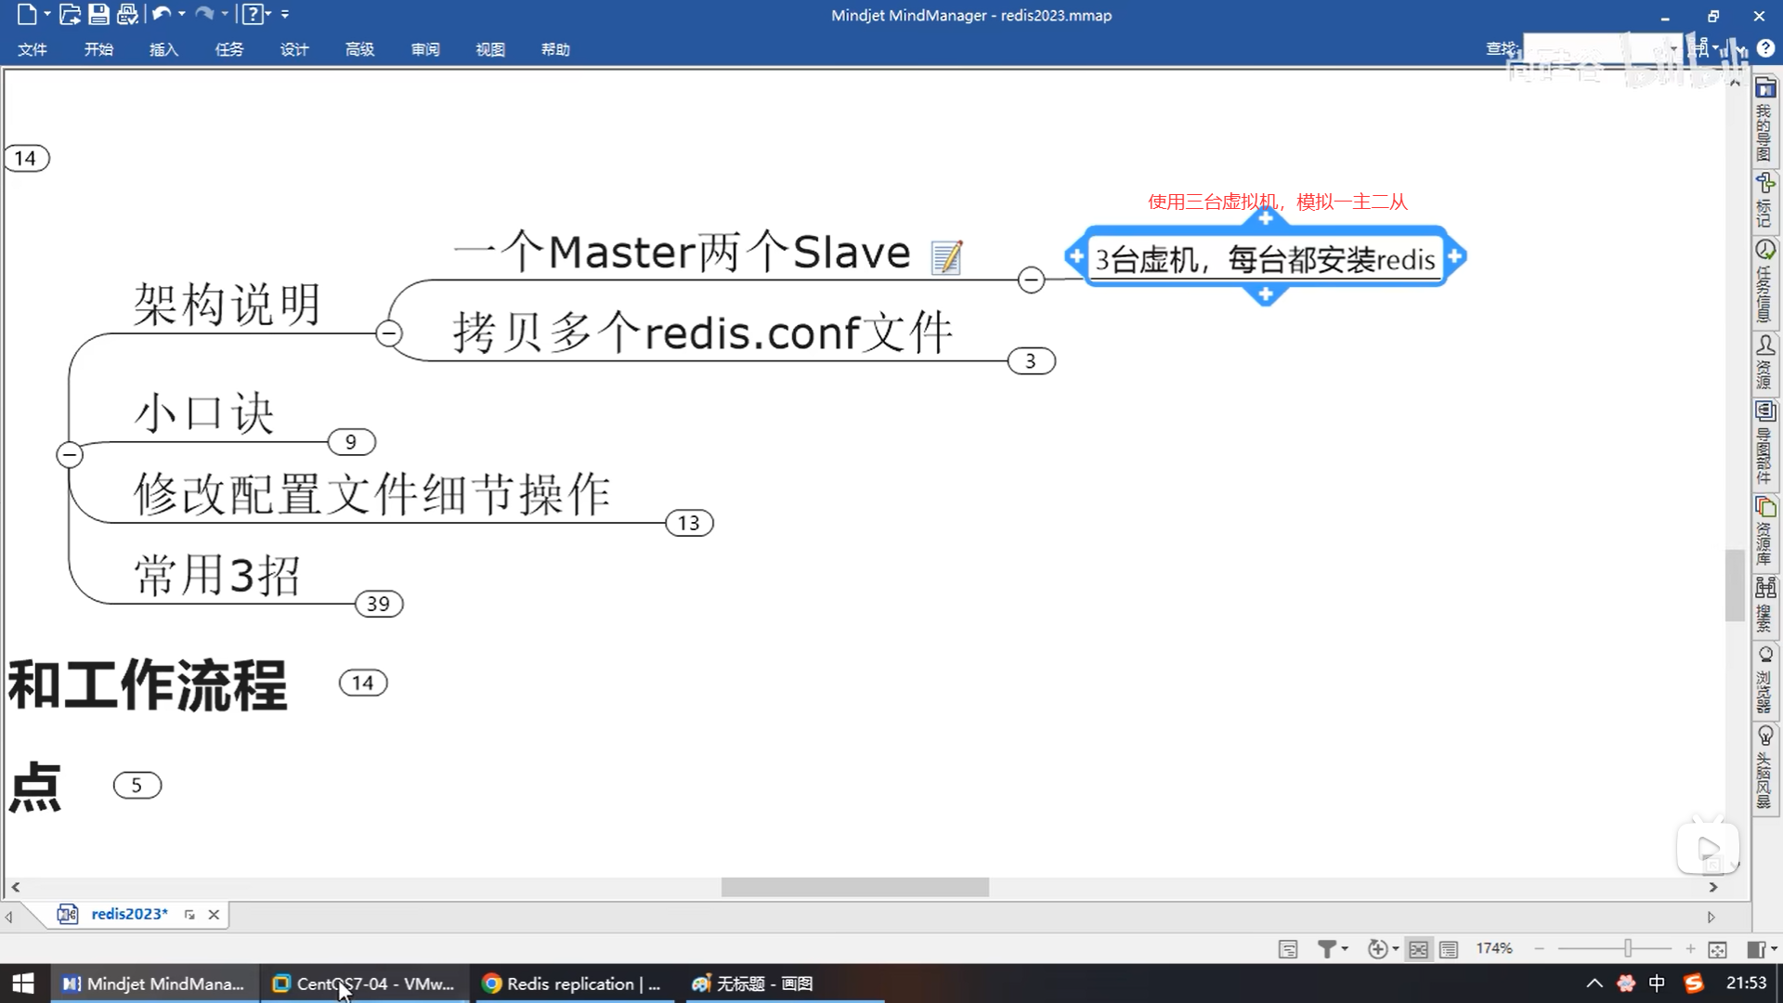The image size is (1783, 1003).
Task: Open the 资源库 library side panel
Action: pos(1765,531)
